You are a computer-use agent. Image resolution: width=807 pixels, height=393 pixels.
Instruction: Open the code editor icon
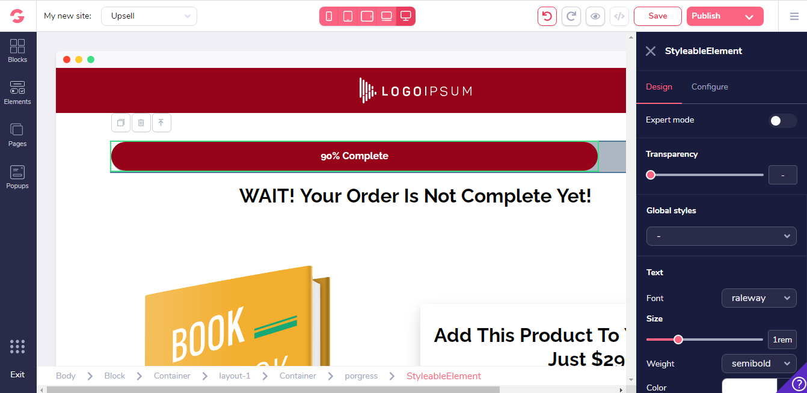tap(619, 16)
